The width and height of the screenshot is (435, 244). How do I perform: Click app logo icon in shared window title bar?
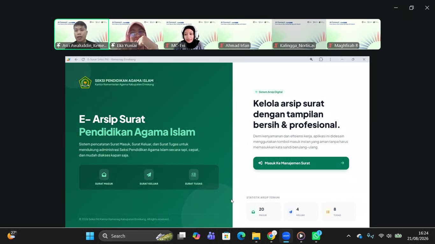69,59
